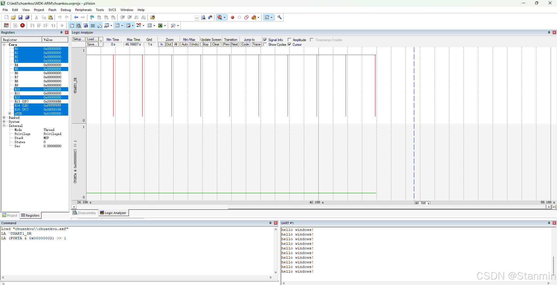Open the SVCS menu
Viewport: 557px width, 285px height.
[x=112, y=10]
